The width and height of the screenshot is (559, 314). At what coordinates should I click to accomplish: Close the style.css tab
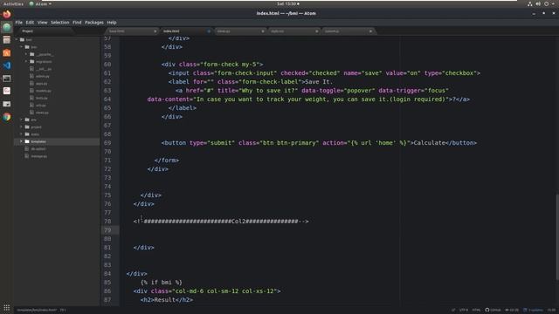(316, 31)
